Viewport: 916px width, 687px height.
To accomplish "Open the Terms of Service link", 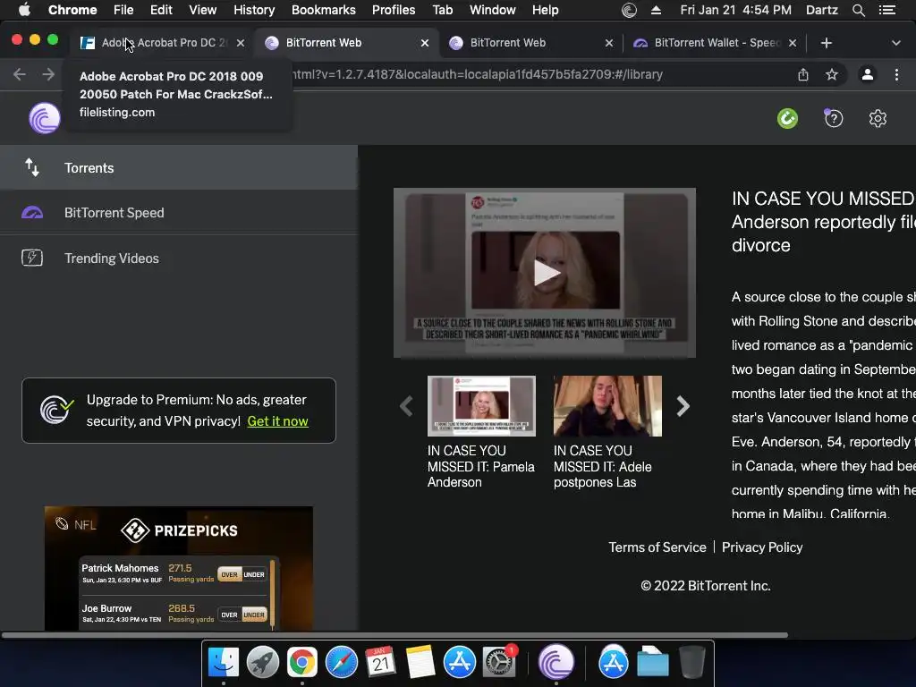I will pos(657,547).
